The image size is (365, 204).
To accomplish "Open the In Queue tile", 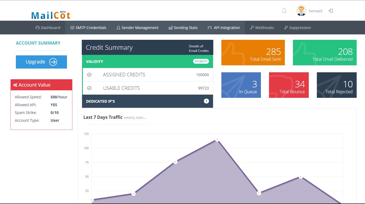I will 241,85.
